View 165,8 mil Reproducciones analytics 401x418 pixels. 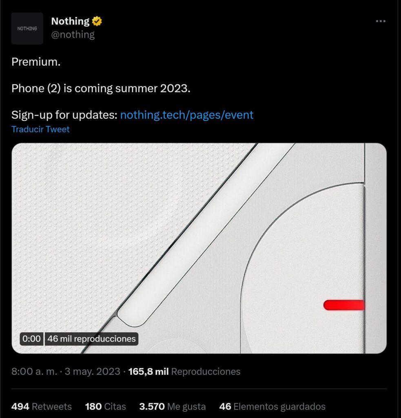click(x=184, y=371)
